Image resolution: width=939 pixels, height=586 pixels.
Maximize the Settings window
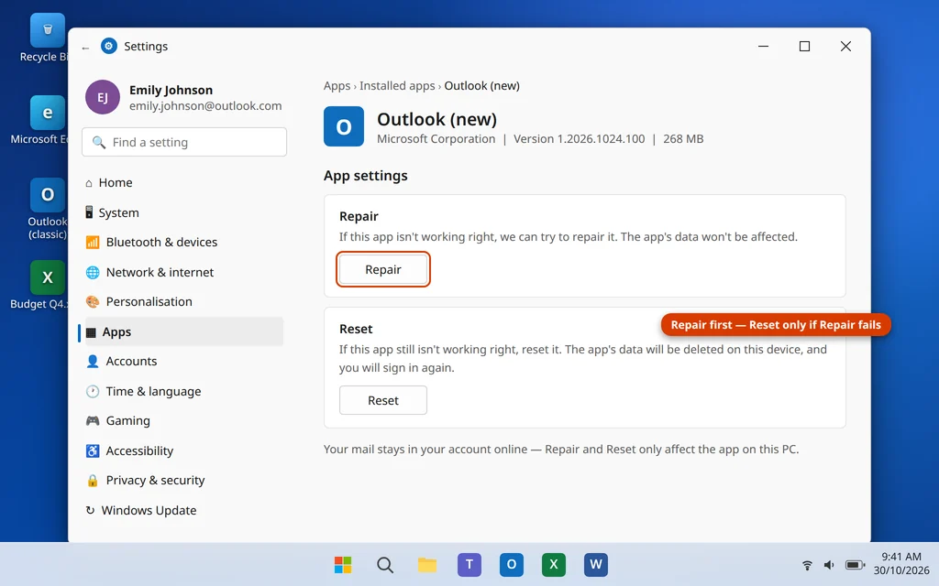(804, 46)
